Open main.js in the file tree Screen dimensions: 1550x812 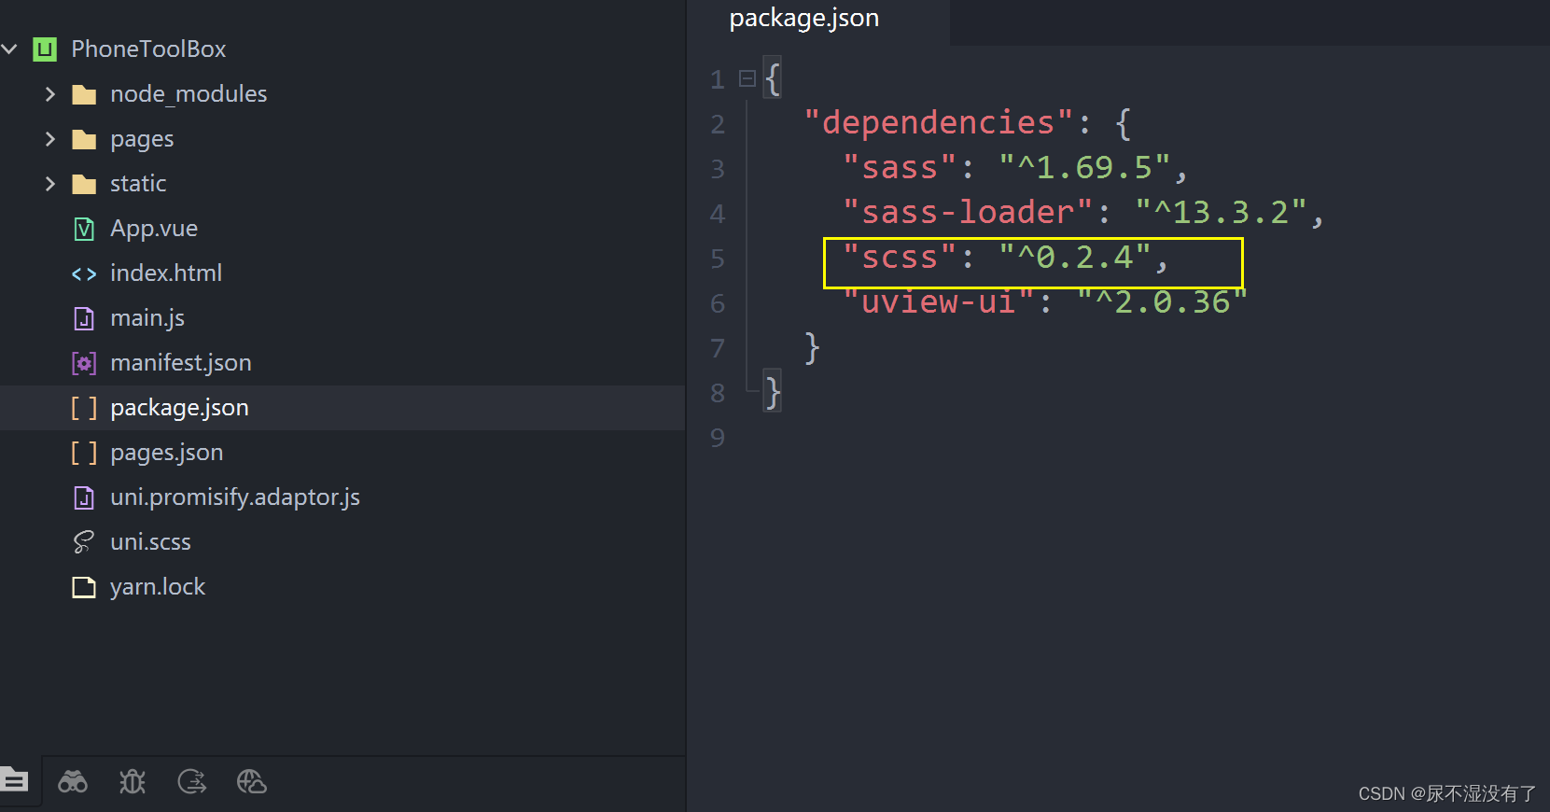(147, 318)
